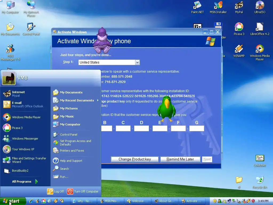This screenshot has width=273, height=205.
Task: Start Tour Windows XP from Start menu
Action: pyautogui.click(x=25, y=149)
